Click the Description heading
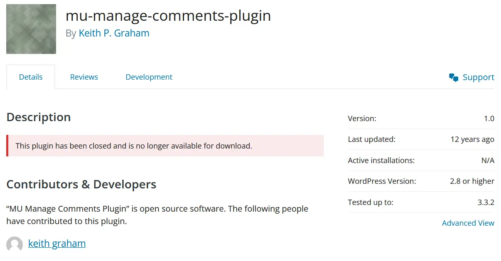This screenshot has height=261, width=501. point(39,117)
